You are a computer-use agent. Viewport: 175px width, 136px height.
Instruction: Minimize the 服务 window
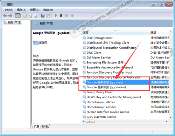[153, 5]
